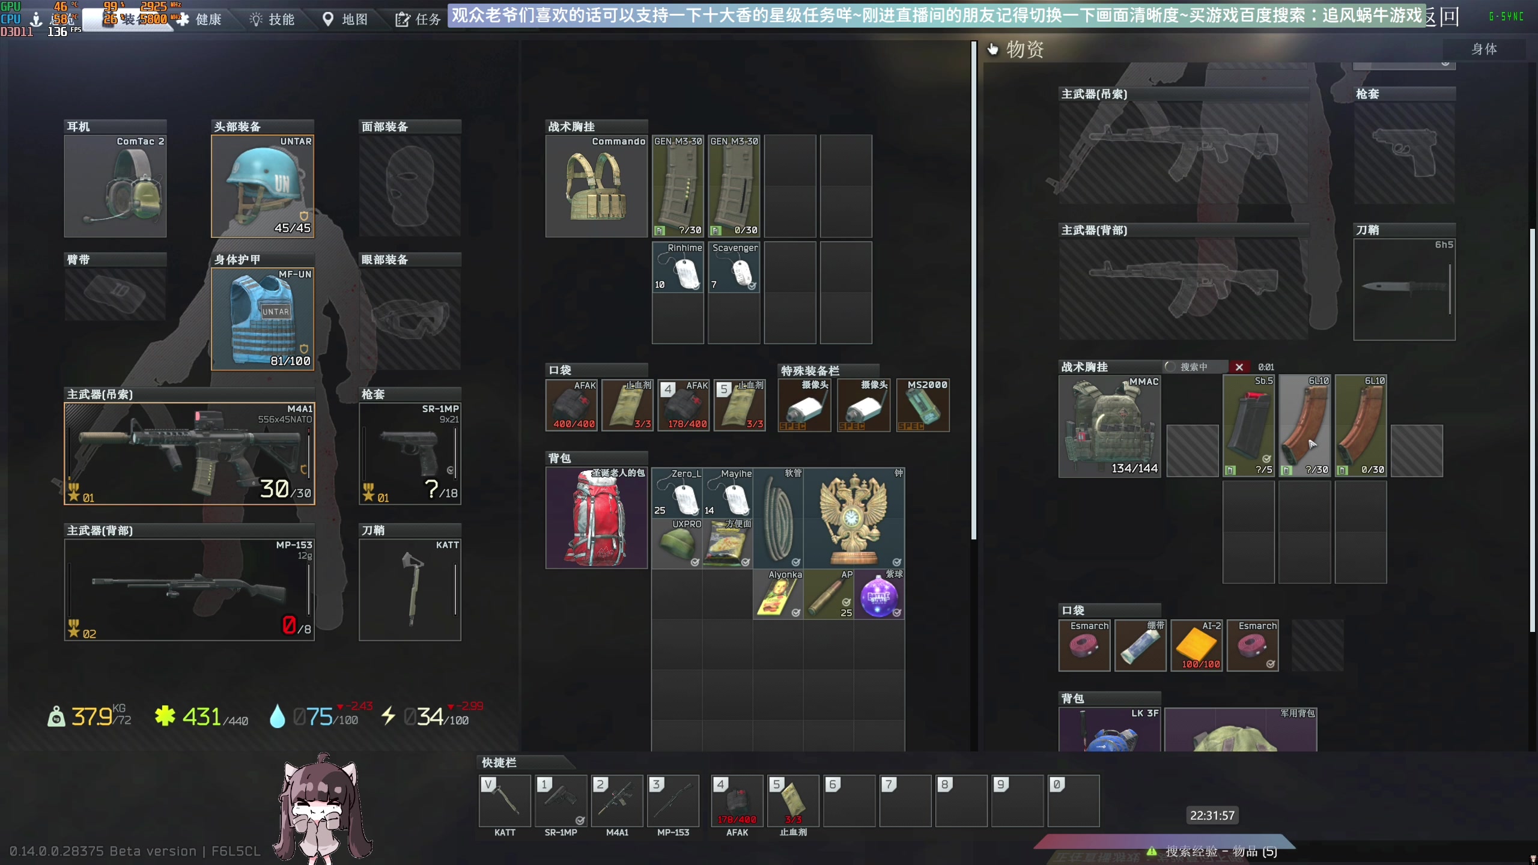1538x865 pixels.
Task: Select quick bar slot 4 AFAK
Action: point(737,801)
